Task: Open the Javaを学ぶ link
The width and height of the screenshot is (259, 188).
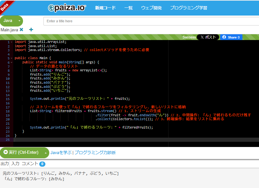Action: click(61, 152)
